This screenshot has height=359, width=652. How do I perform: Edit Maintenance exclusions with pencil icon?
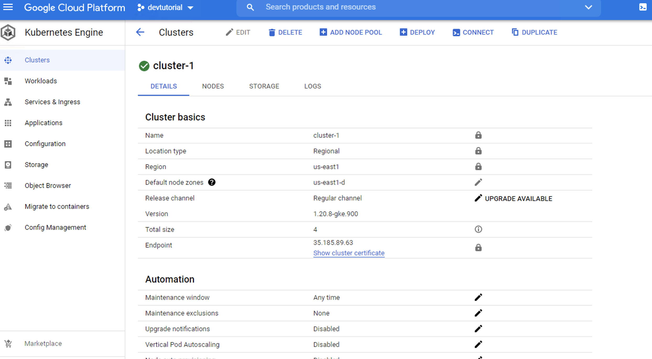pos(478,313)
